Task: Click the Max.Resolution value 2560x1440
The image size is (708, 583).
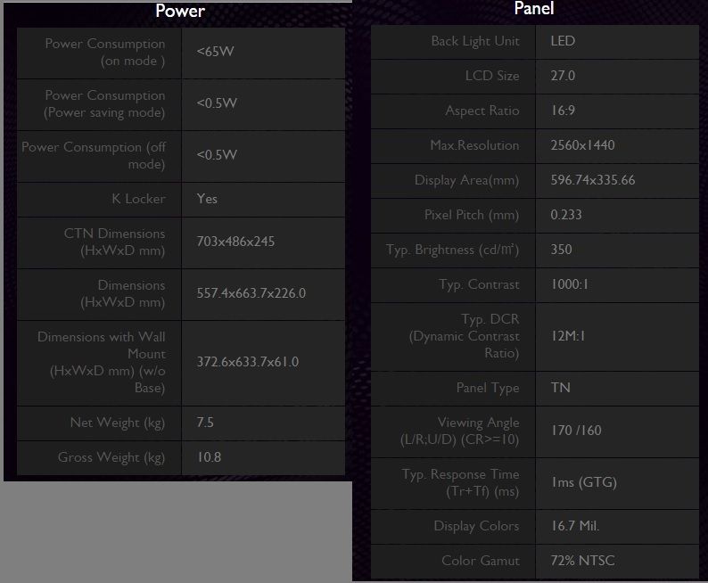Action: click(x=582, y=145)
